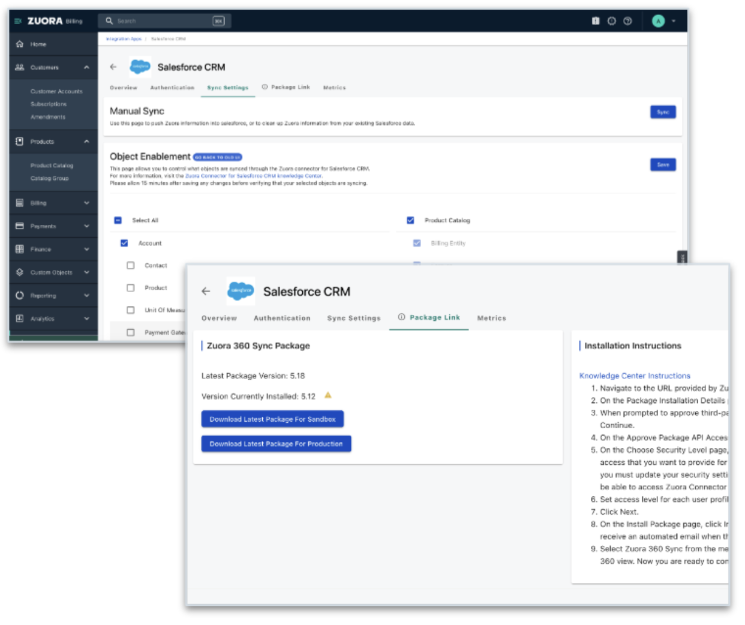Select the Select All partial checkbox
745x625 pixels.
pyautogui.click(x=118, y=220)
